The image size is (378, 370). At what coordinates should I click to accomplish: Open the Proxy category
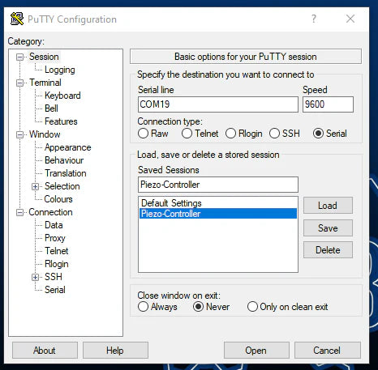tap(55, 238)
